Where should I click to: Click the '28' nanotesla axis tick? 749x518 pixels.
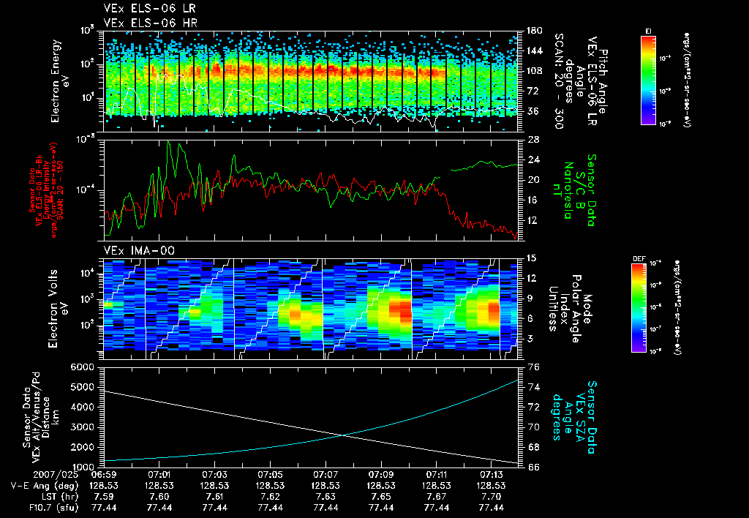click(x=534, y=140)
